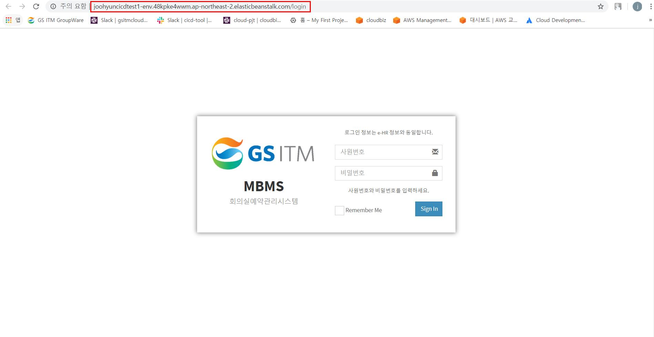This screenshot has height=337, width=654.
Task: Tick the Remember Me checkbox
Action: point(339,210)
